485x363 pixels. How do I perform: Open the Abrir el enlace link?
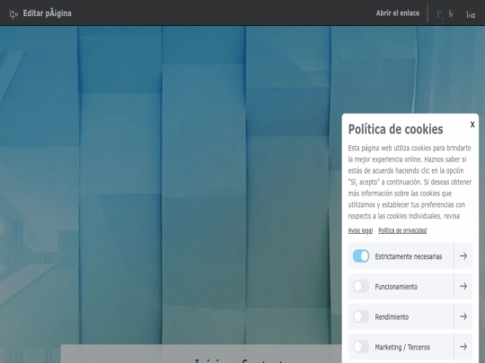click(398, 13)
